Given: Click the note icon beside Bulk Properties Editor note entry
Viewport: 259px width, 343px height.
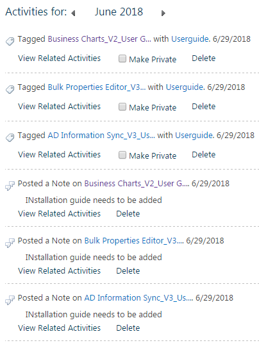Looking at the screenshot, I should (10, 243).
